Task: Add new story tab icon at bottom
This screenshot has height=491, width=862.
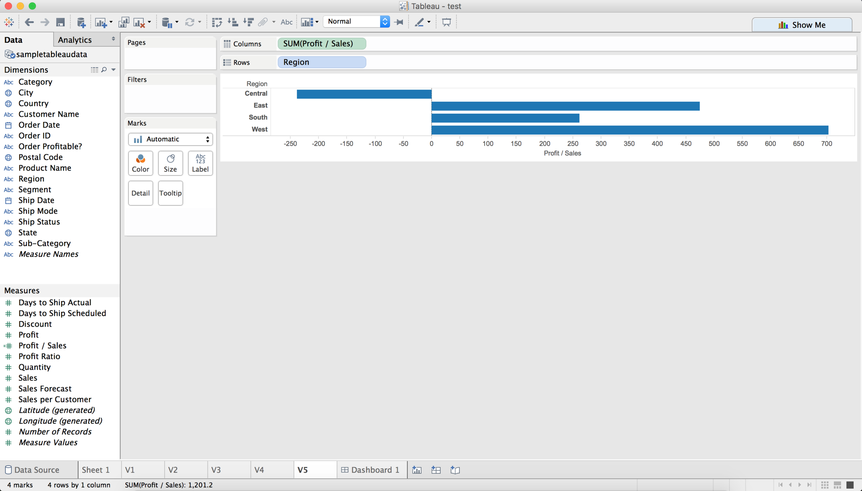Action: click(x=455, y=470)
